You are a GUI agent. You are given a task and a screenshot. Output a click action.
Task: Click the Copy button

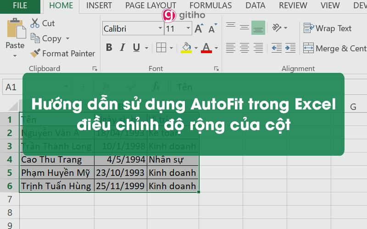[46, 38]
